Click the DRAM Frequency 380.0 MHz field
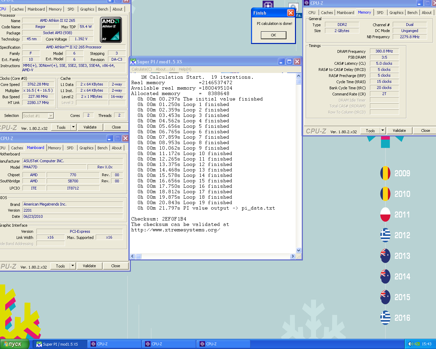 pyautogui.click(x=384, y=51)
